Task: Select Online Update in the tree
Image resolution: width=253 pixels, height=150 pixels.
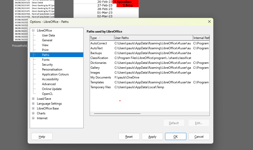Action: (x=52, y=89)
